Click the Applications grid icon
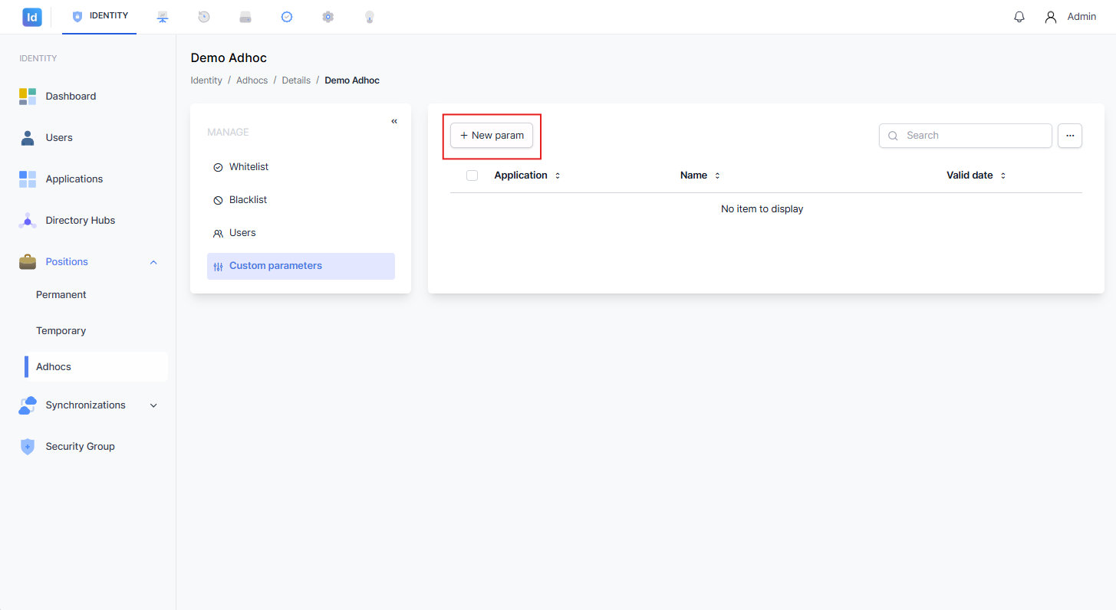 pos(28,179)
